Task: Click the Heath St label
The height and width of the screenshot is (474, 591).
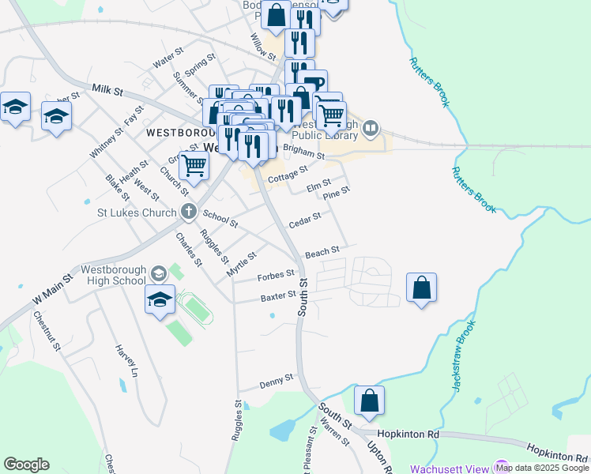Action: [x=134, y=171]
